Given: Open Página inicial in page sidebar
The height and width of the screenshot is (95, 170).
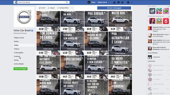Looking at the screenshot, I should point(19,37).
